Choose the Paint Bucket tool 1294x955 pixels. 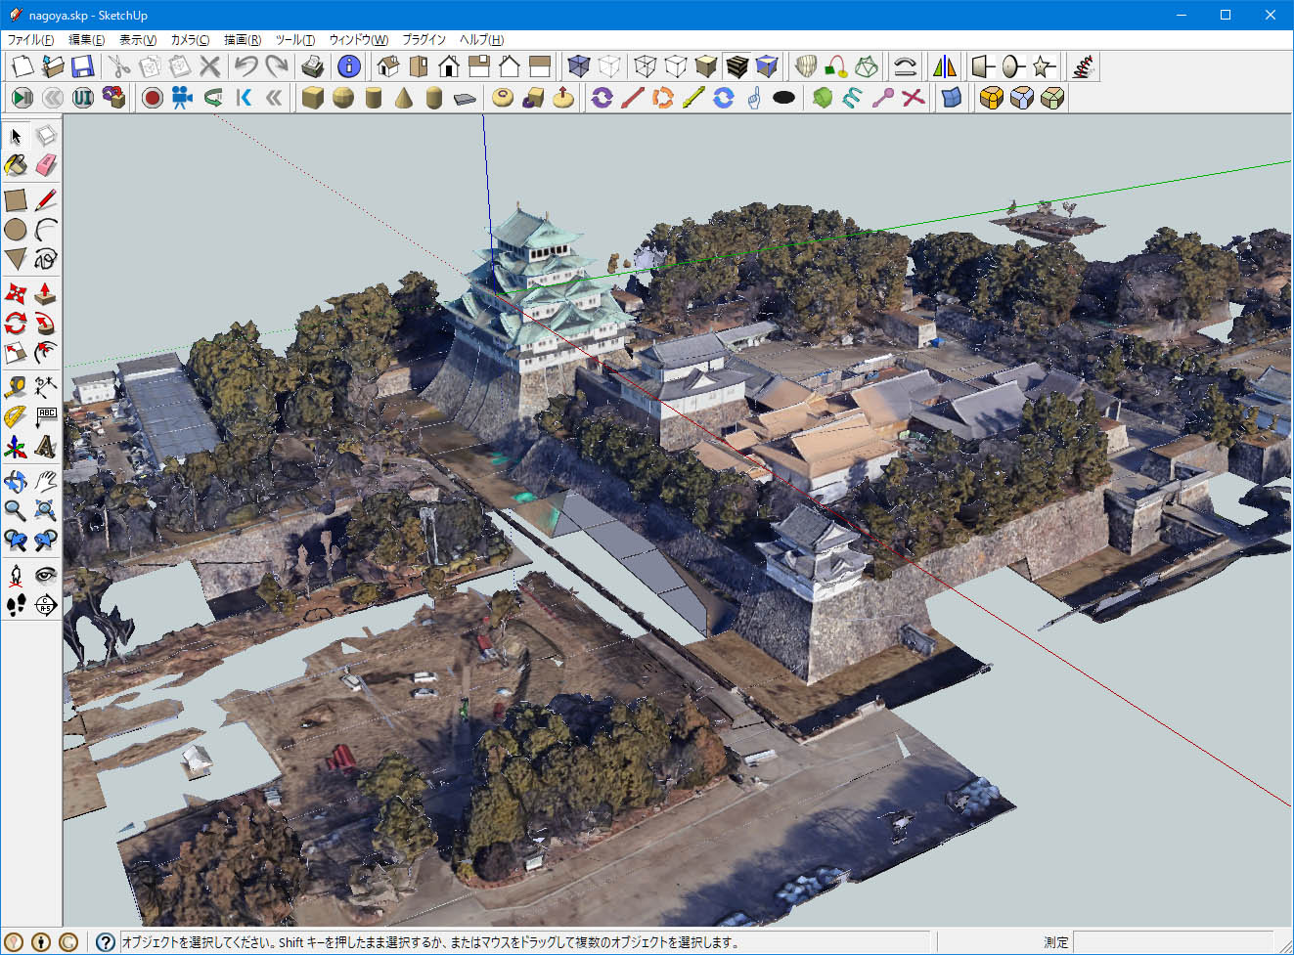16,165
